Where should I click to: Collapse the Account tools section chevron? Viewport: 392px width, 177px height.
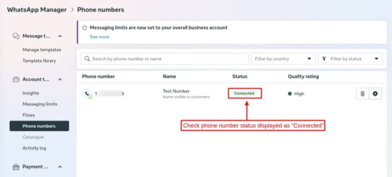coord(60,79)
